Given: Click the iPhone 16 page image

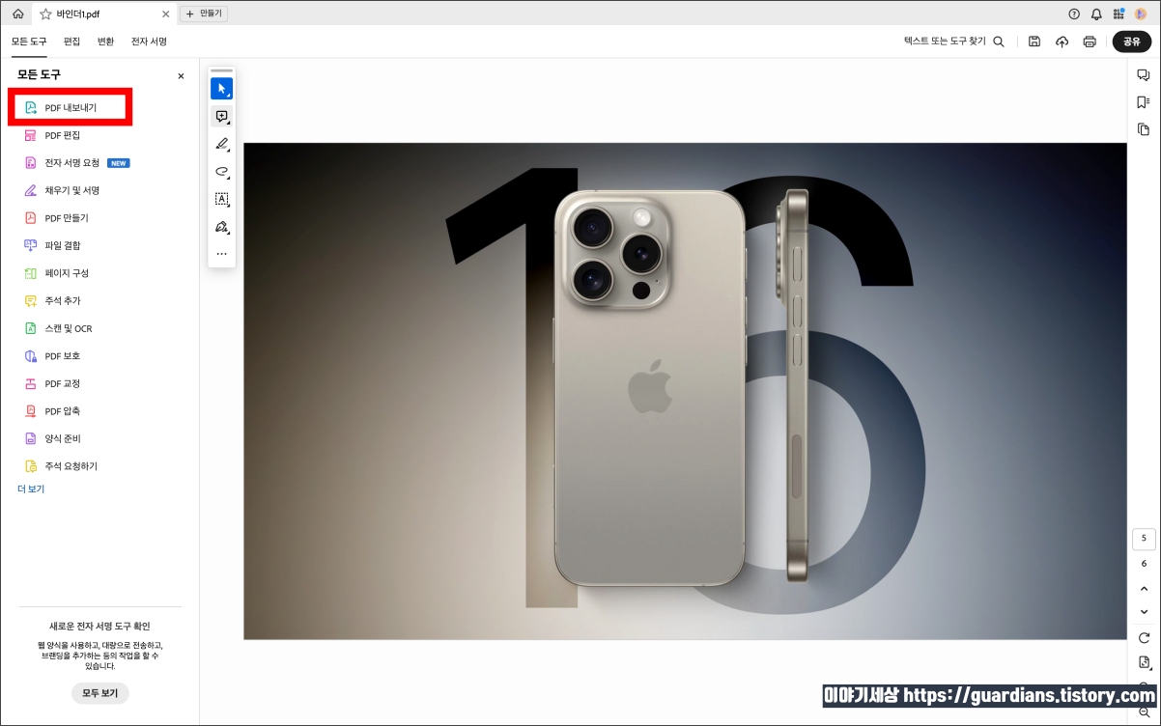Looking at the screenshot, I should point(685,391).
